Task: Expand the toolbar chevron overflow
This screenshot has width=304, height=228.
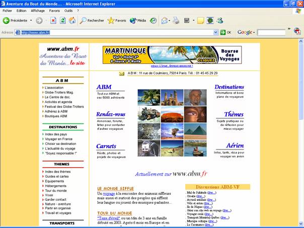Action: click(289, 29)
